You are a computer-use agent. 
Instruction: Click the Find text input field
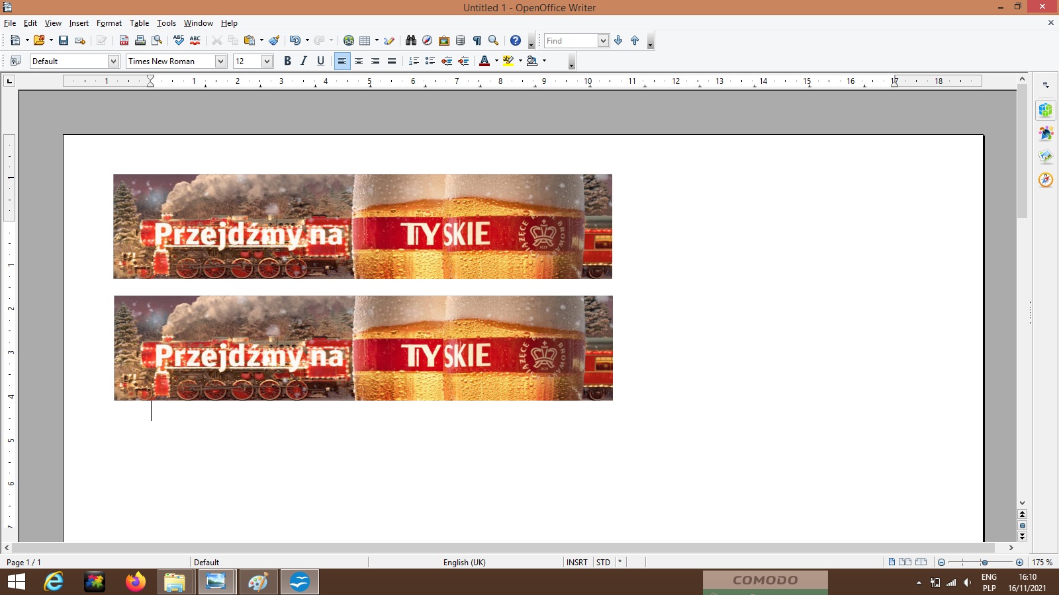571,41
